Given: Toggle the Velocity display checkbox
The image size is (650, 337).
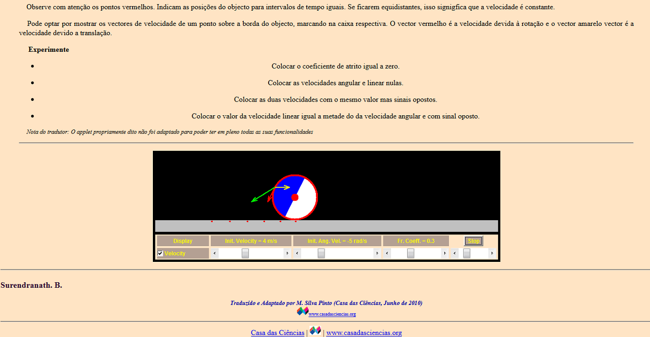Looking at the screenshot, I should click(x=160, y=253).
